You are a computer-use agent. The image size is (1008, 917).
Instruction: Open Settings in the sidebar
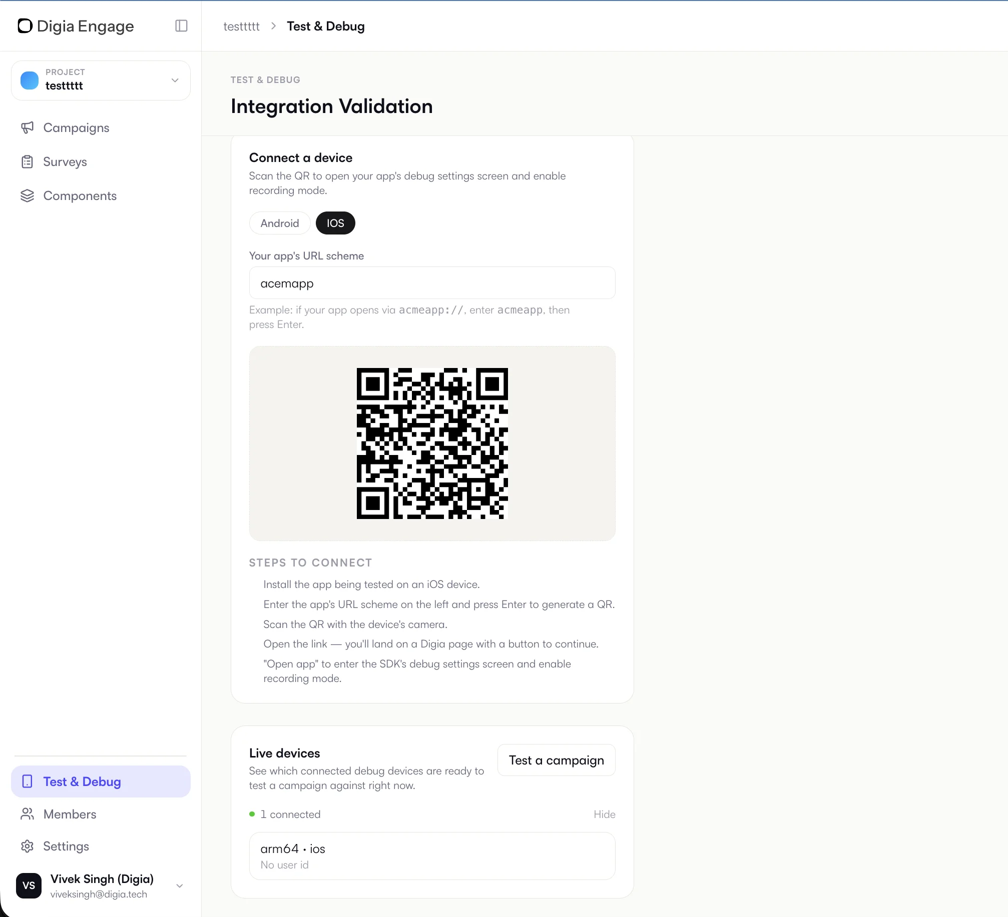click(x=101, y=846)
